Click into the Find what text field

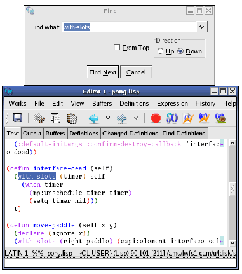click(x=129, y=27)
